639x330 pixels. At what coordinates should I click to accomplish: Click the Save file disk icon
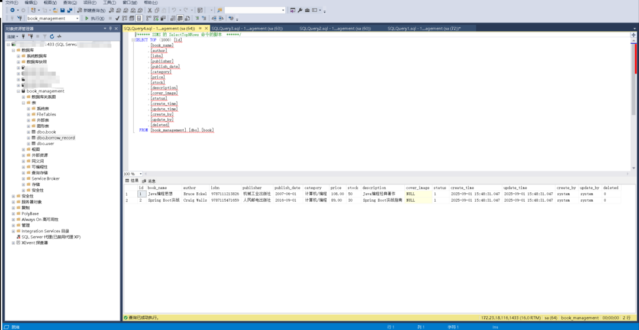coord(62,10)
